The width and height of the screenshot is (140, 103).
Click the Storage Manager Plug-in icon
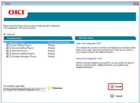10,57
